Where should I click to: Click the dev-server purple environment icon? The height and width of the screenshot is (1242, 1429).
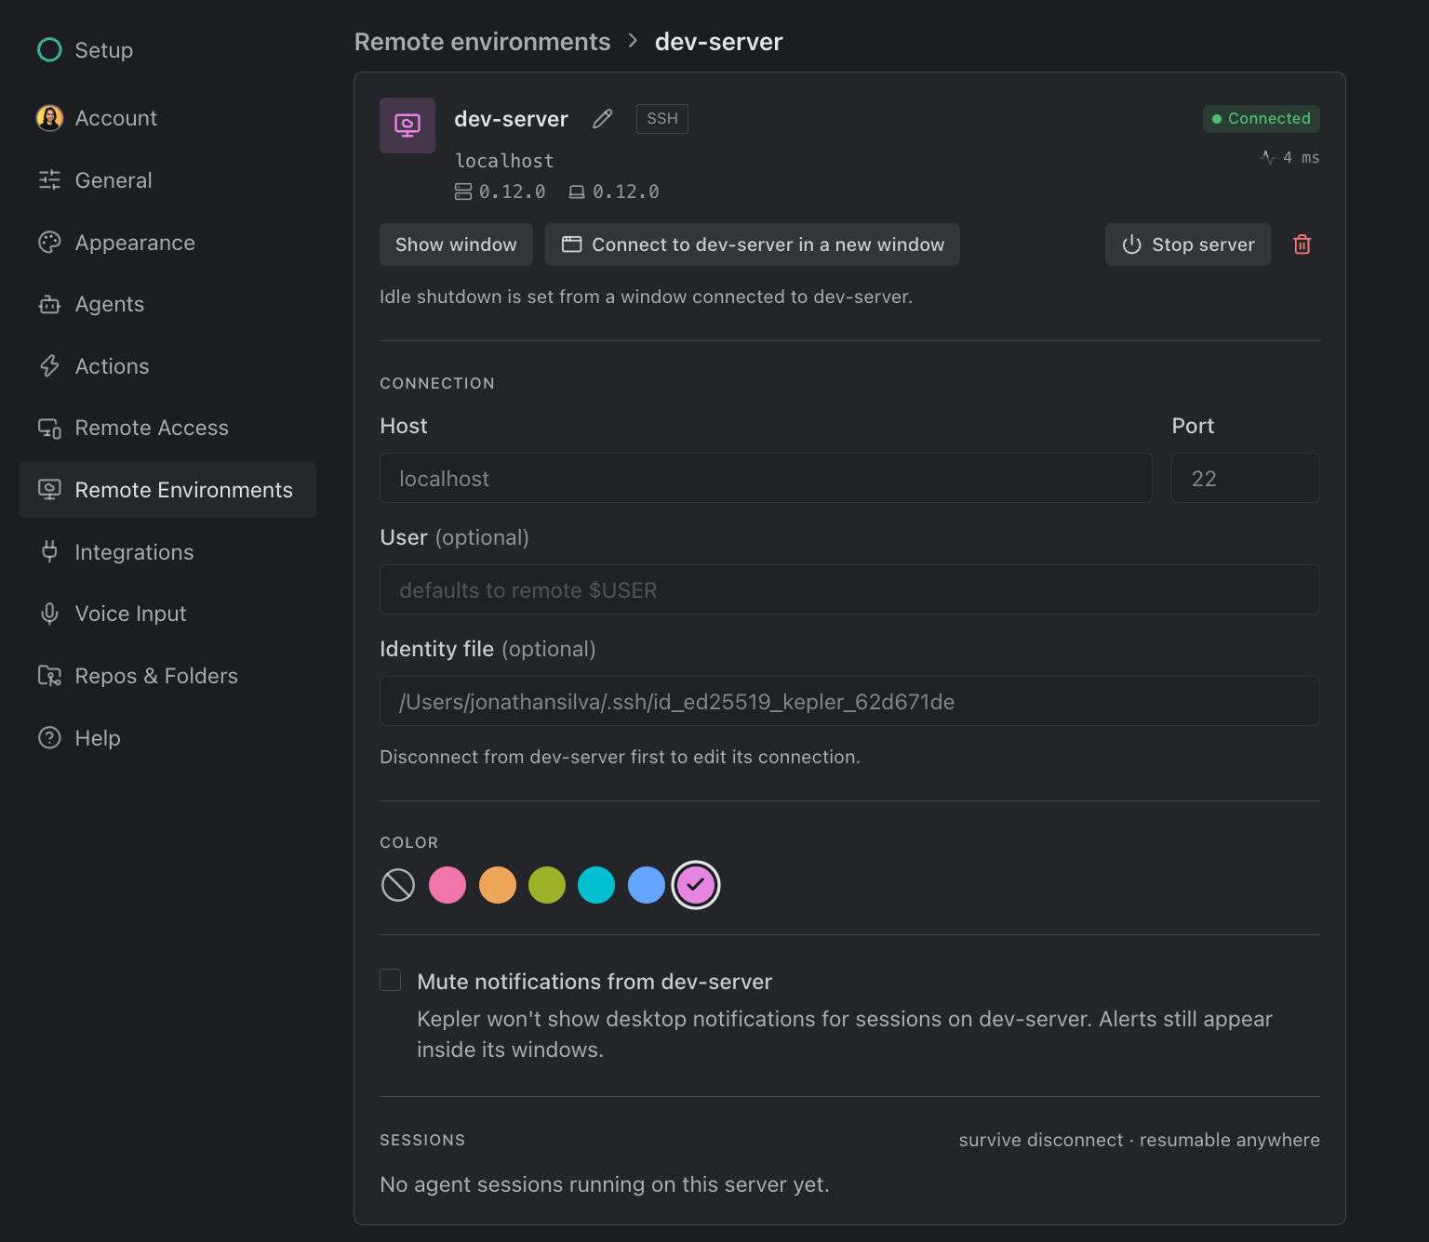pyautogui.click(x=407, y=126)
